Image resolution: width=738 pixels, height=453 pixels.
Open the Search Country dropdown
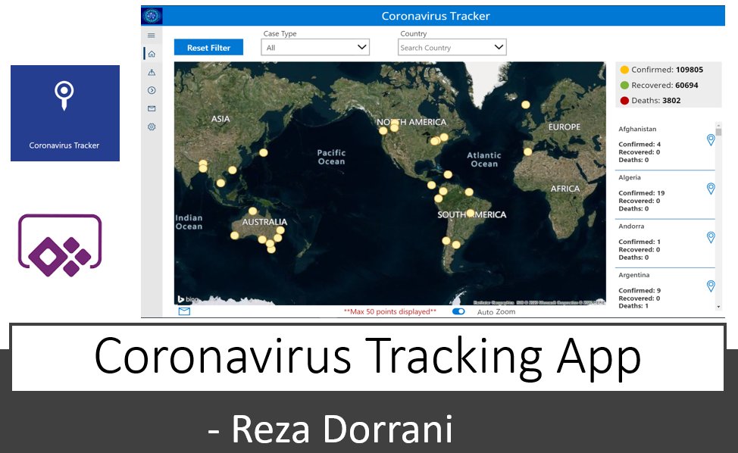(x=452, y=47)
